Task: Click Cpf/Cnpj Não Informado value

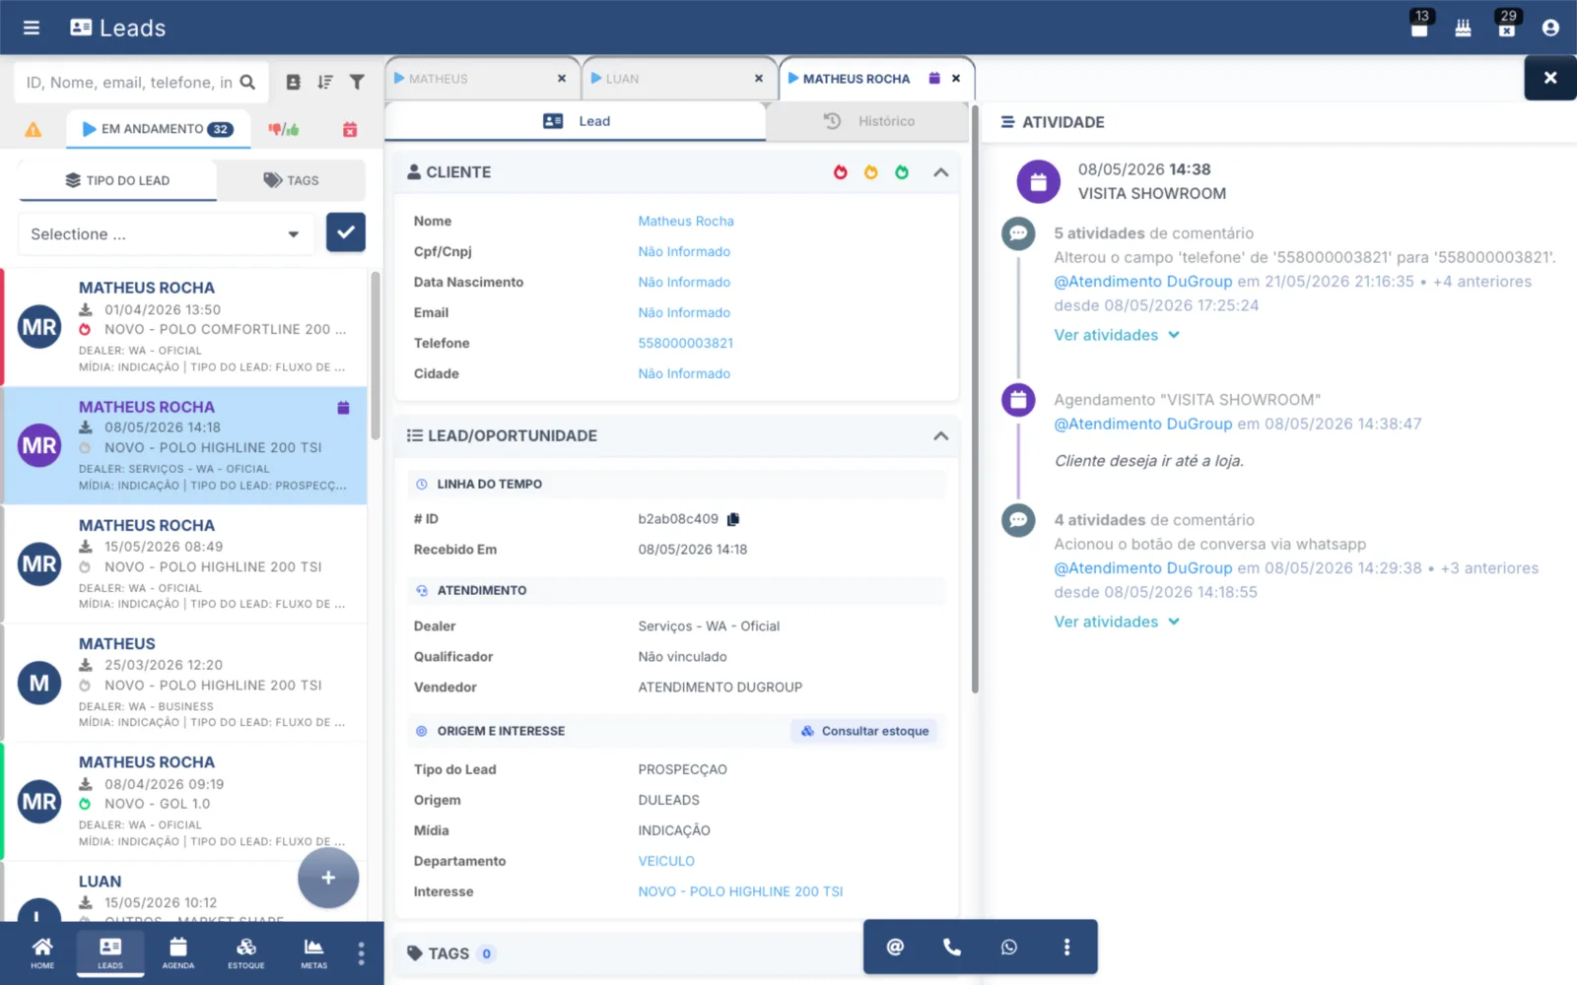Action: [684, 252]
